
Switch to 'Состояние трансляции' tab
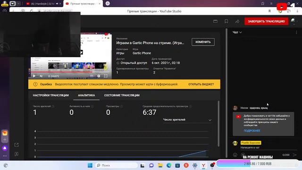click(122, 95)
